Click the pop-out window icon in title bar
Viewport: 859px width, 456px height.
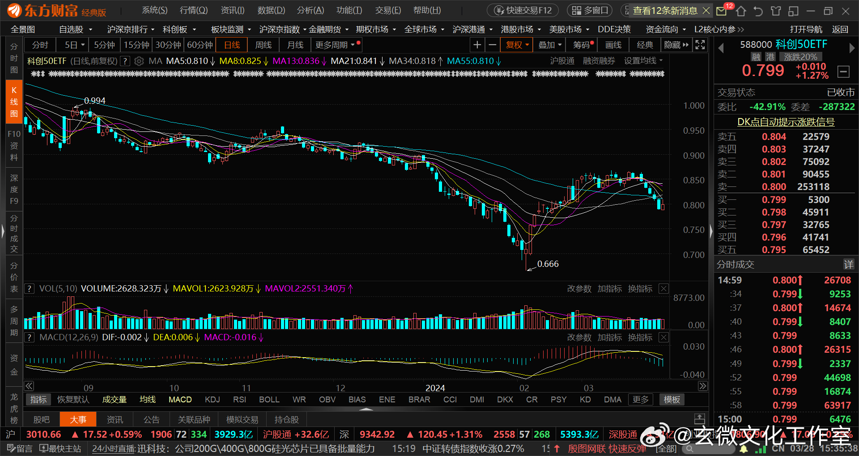794,11
